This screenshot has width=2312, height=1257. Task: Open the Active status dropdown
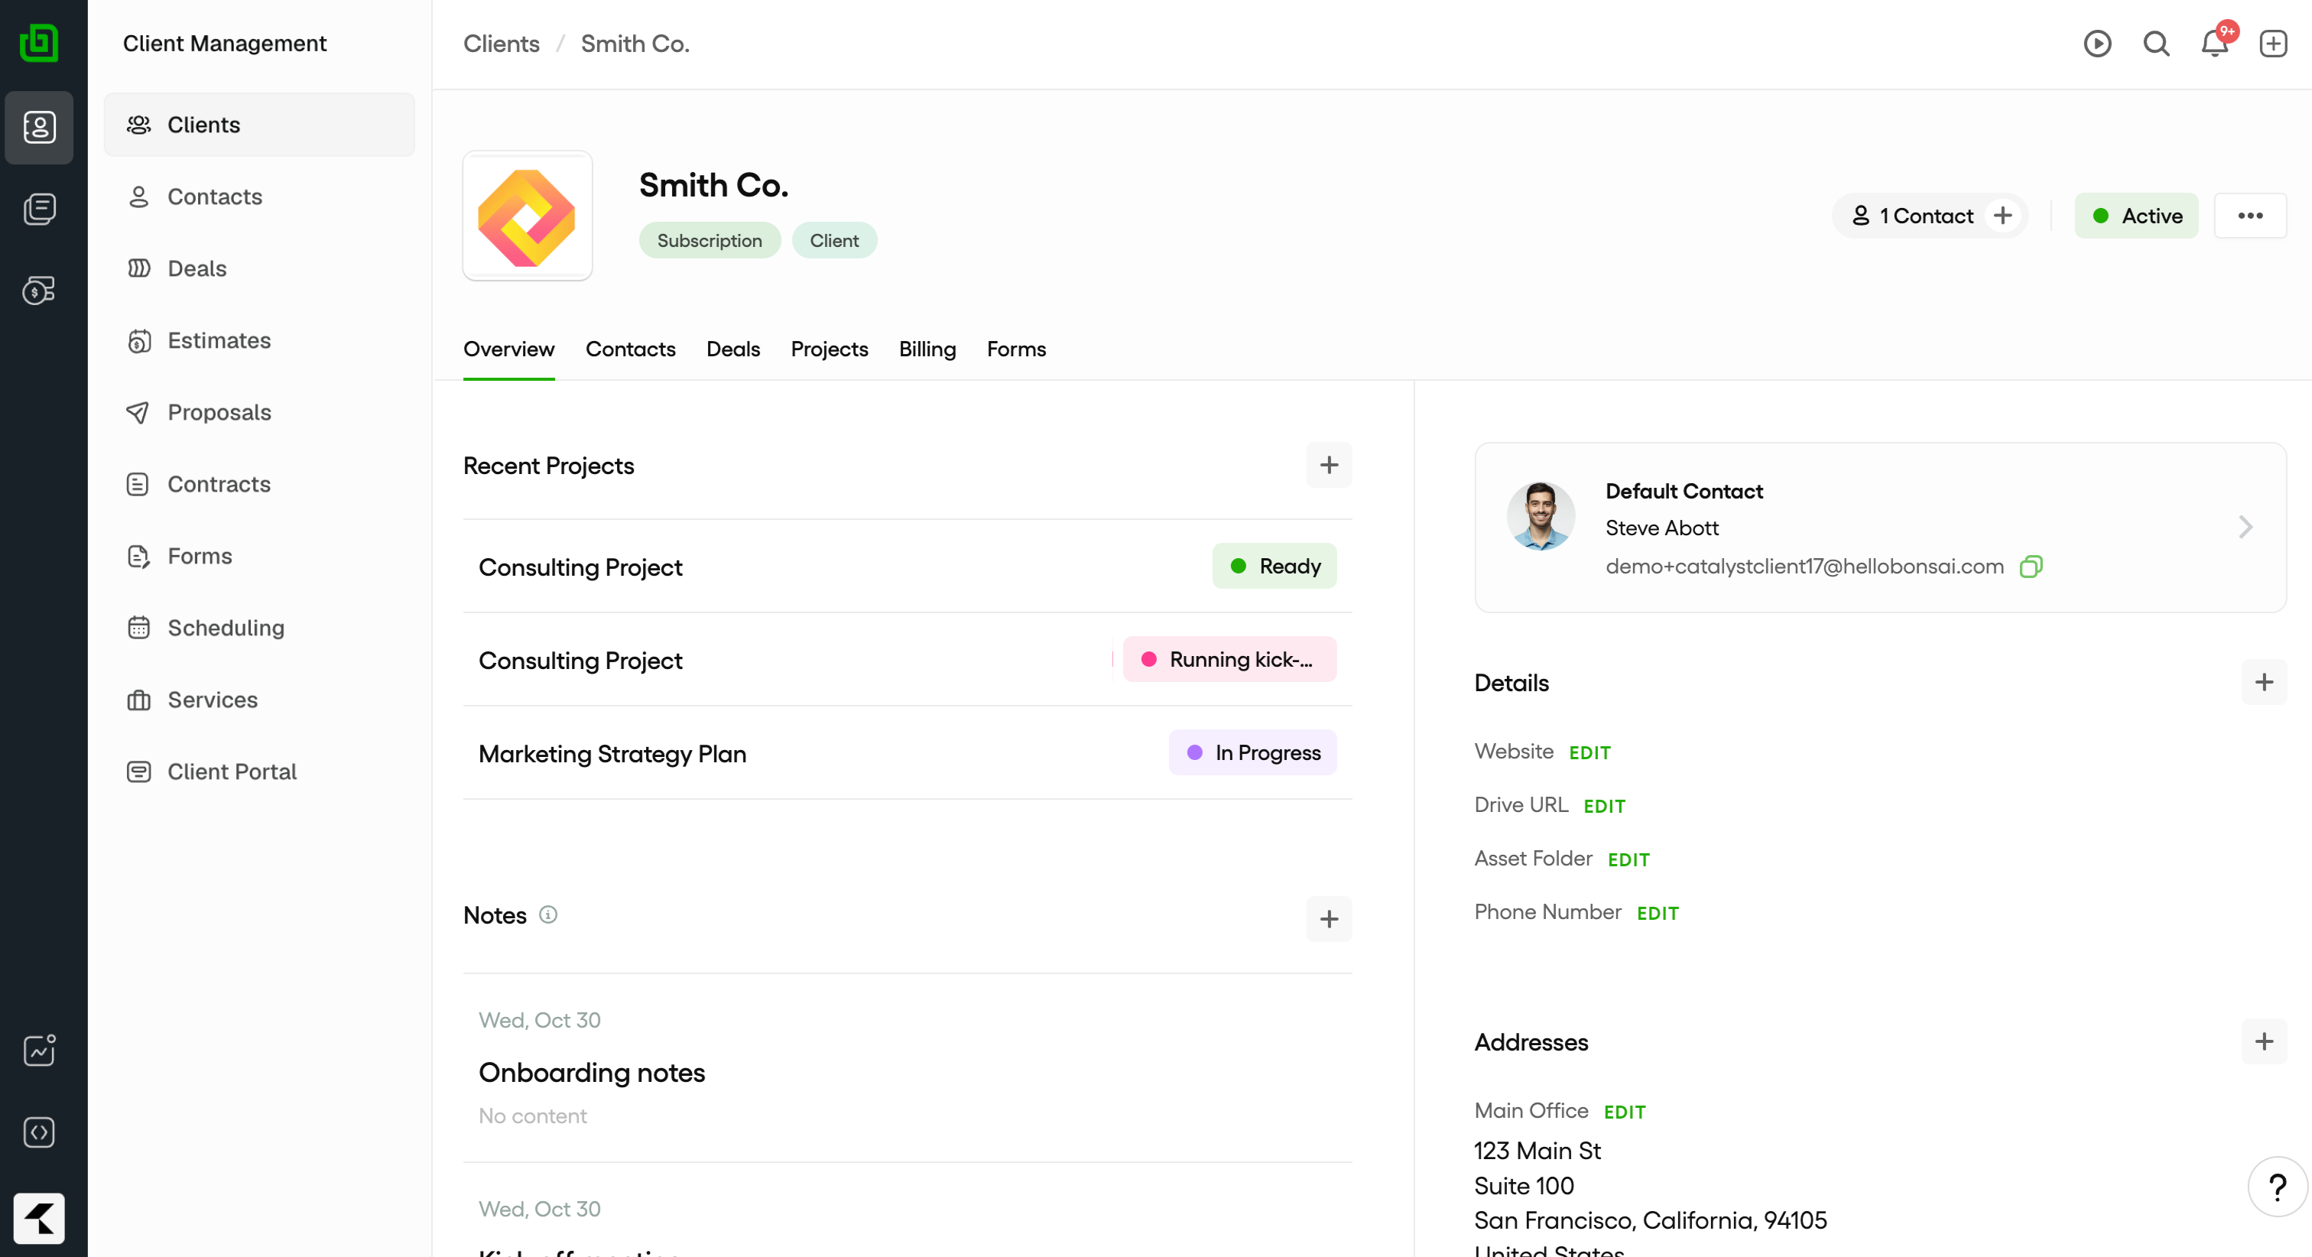click(2136, 216)
